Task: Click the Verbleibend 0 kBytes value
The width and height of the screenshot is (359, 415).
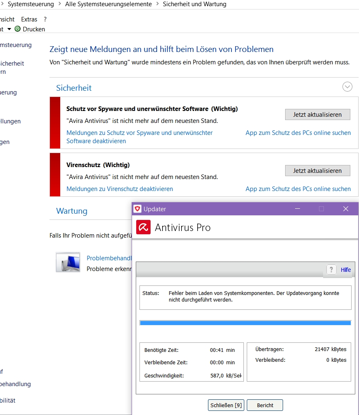Action: pyautogui.click(x=336, y=360)
